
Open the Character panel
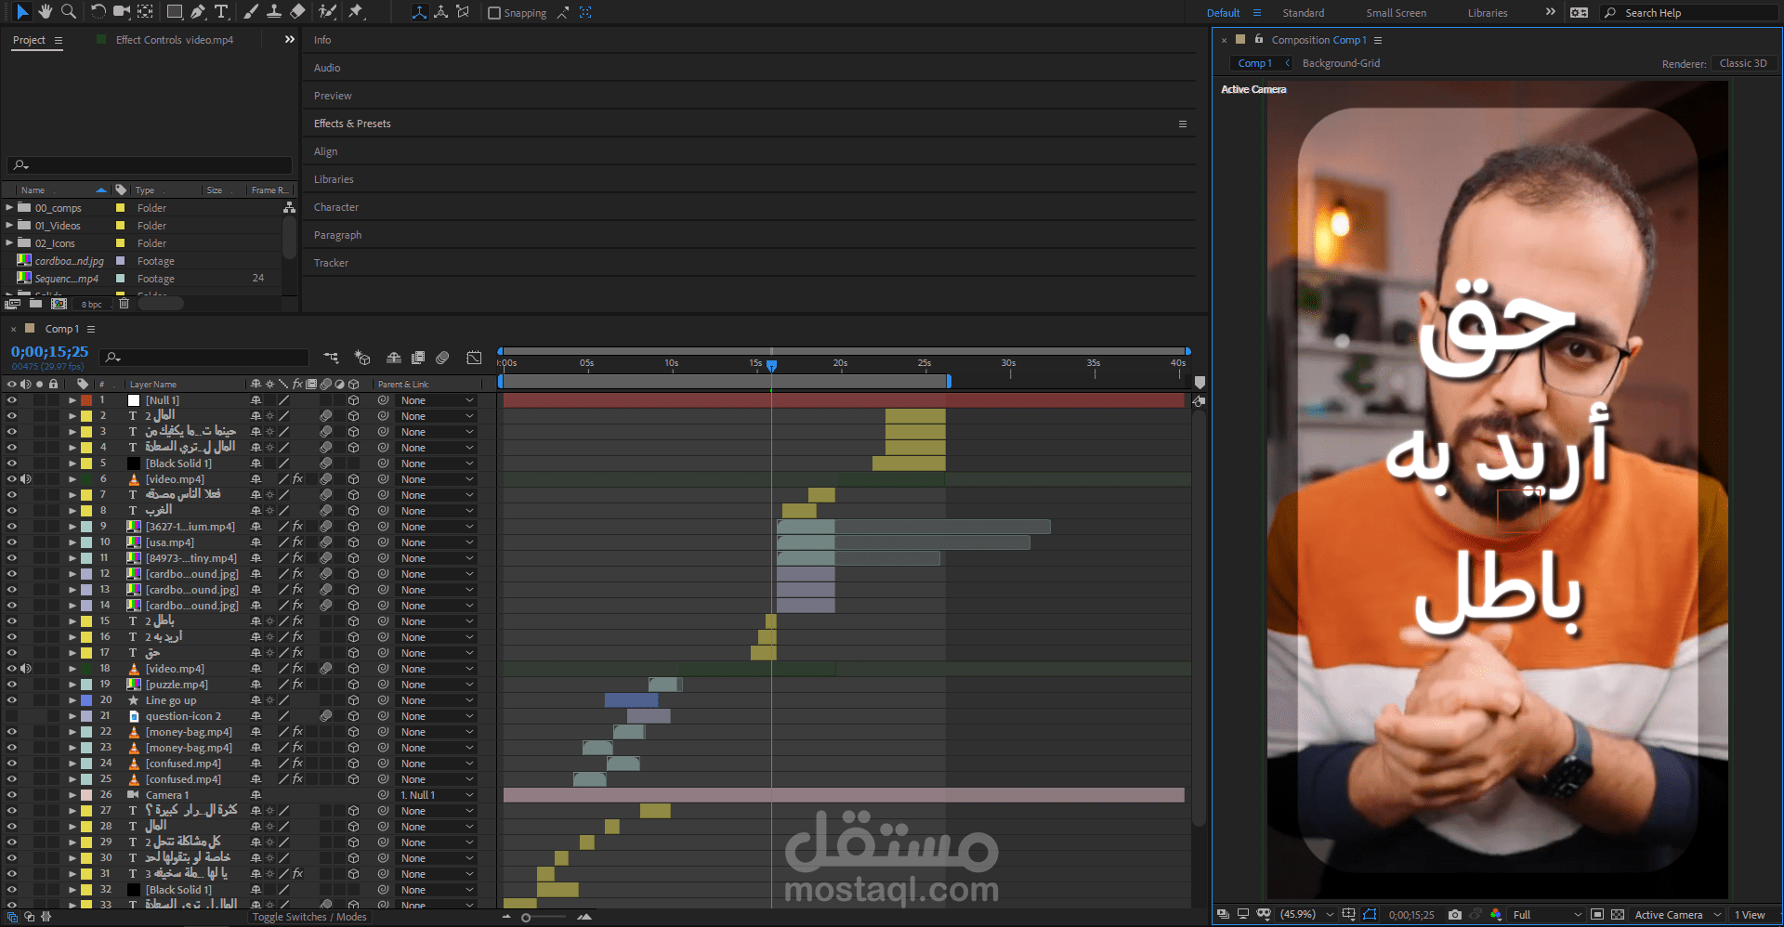[x=336, y=207]
